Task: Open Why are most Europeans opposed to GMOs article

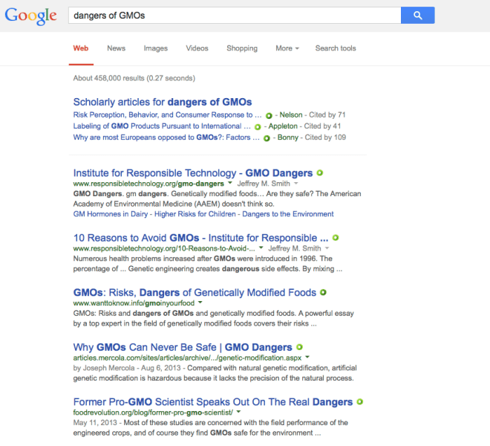Action: click(x=166, y=138)
